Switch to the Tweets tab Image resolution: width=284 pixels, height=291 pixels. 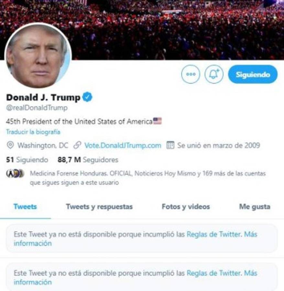pyautogui.click(x=25, y=207)
